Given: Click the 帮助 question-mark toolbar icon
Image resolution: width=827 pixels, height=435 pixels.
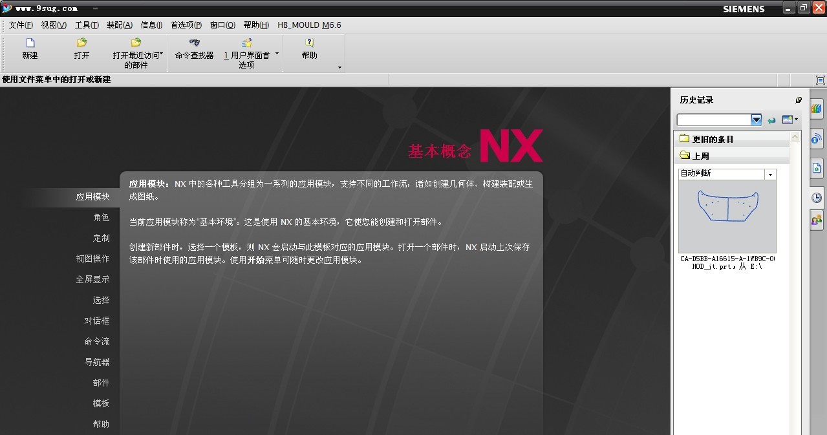Looking at the screenshot, I should coord(309,43).
